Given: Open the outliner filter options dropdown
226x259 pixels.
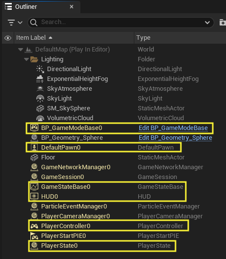Looking at the screenshot, I should coord(15,23).
